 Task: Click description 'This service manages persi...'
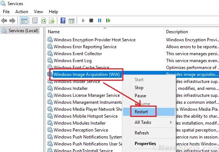(192, 54)
